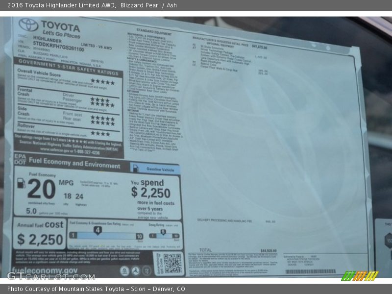Click the Toyota emblem logo on the sticker
The height and width of the screenshot is (294, 392).
28,25
